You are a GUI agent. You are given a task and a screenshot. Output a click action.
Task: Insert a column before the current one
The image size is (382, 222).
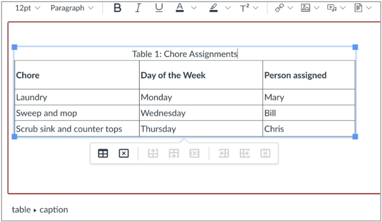224,153
